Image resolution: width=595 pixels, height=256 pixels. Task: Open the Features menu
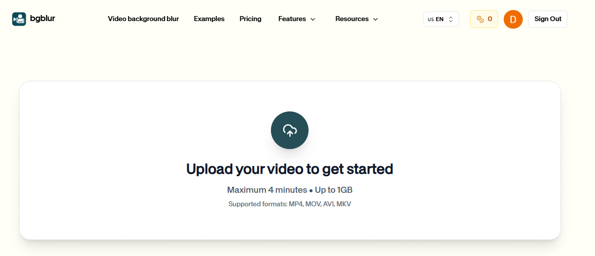[292, 19]
